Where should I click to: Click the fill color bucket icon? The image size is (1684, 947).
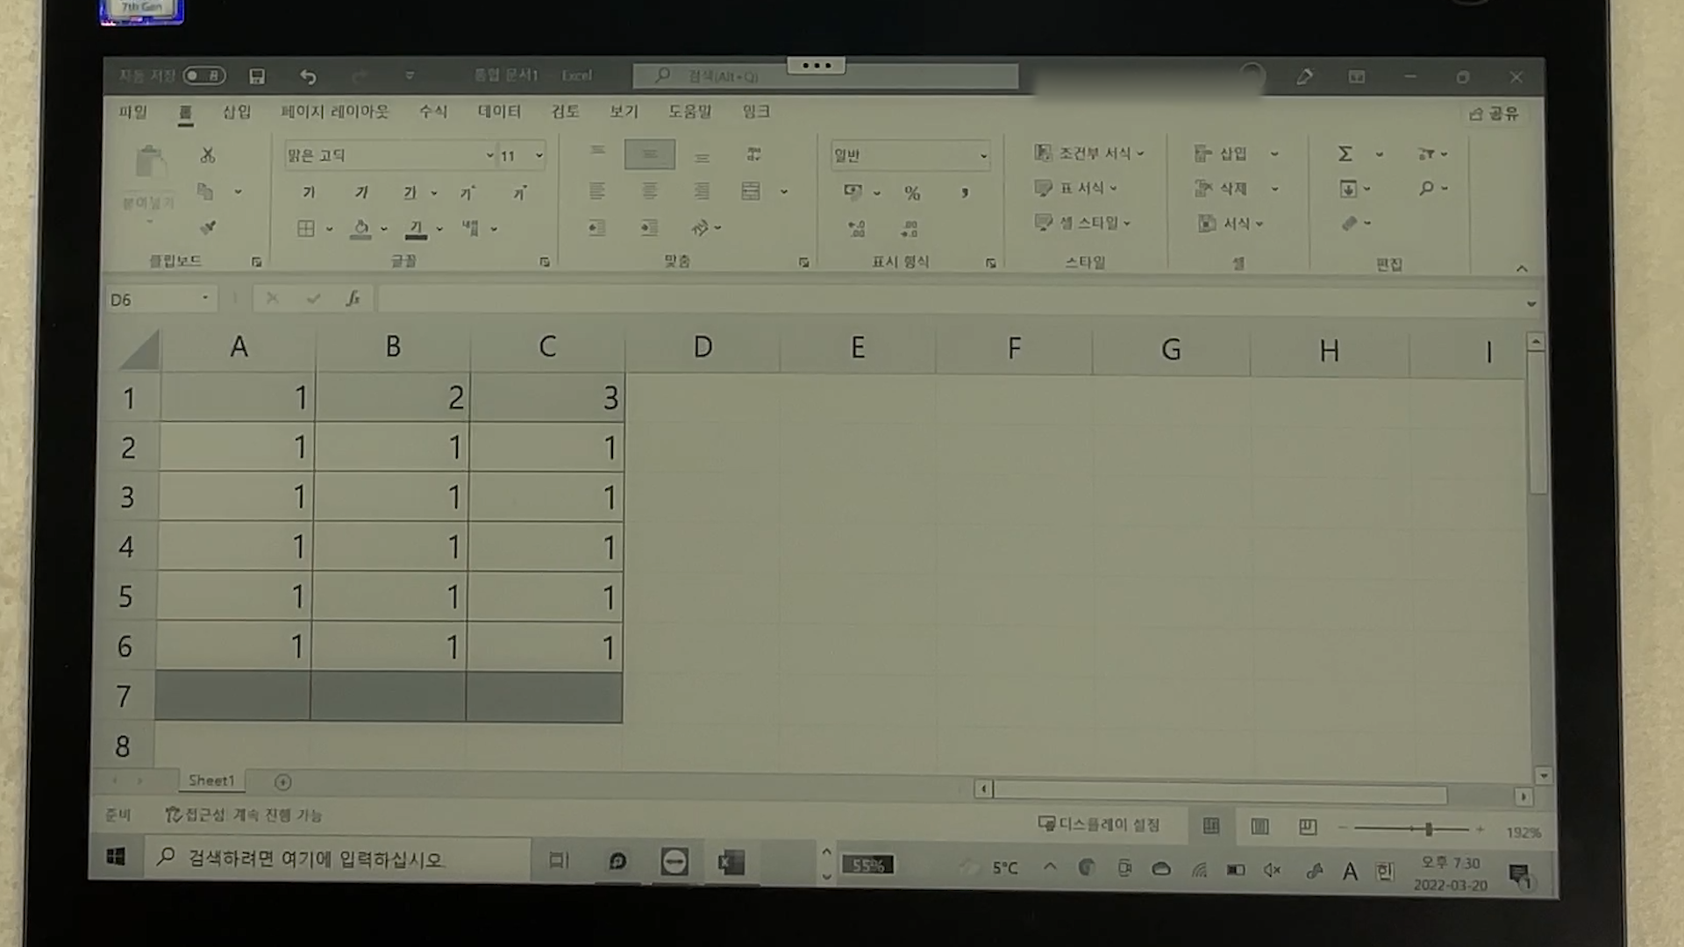360,229
